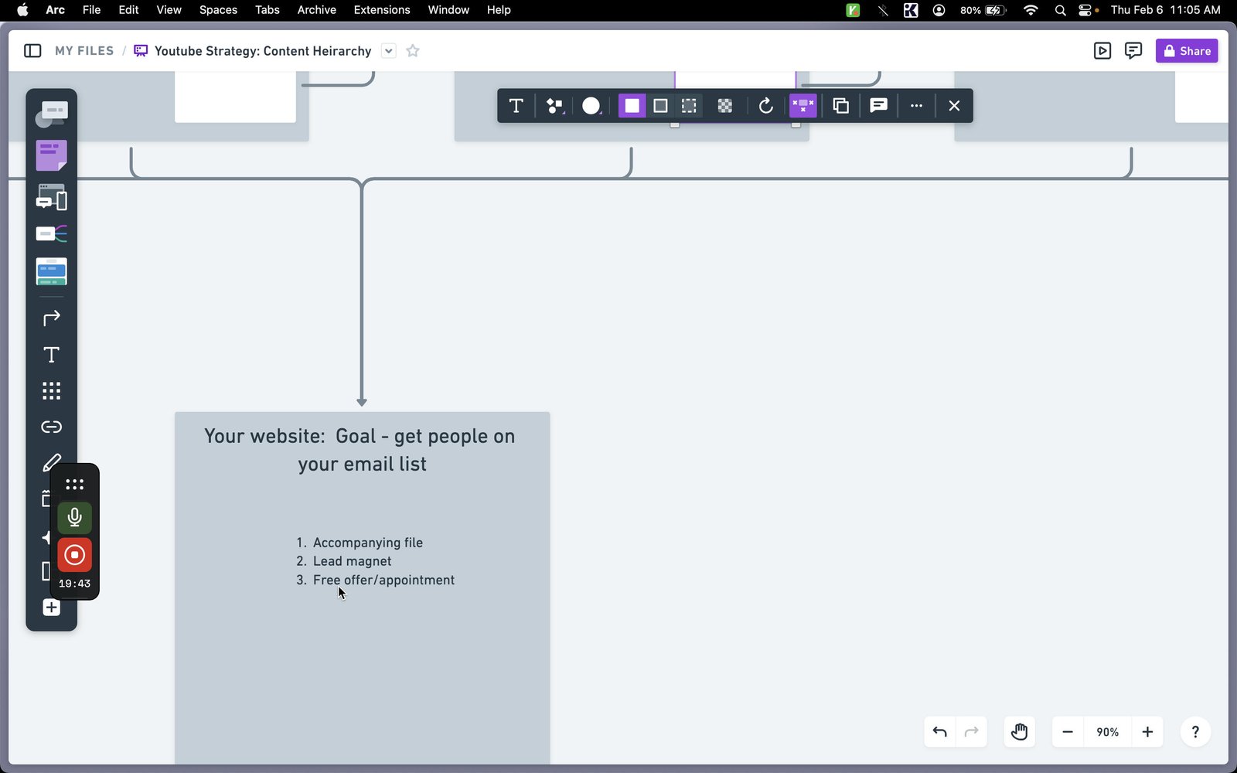Select the activated hand pan tool
This screenshot has height=773, width=1237.
[x=1019, y=732]
